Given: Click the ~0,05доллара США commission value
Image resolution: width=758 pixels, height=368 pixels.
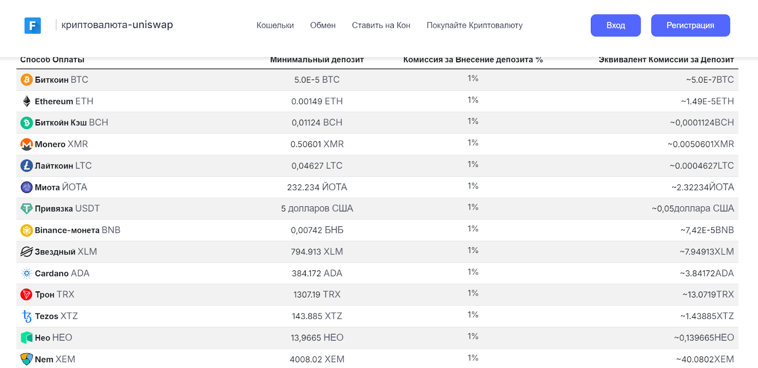Looking at the screenshot, I should tap(693, 209).
